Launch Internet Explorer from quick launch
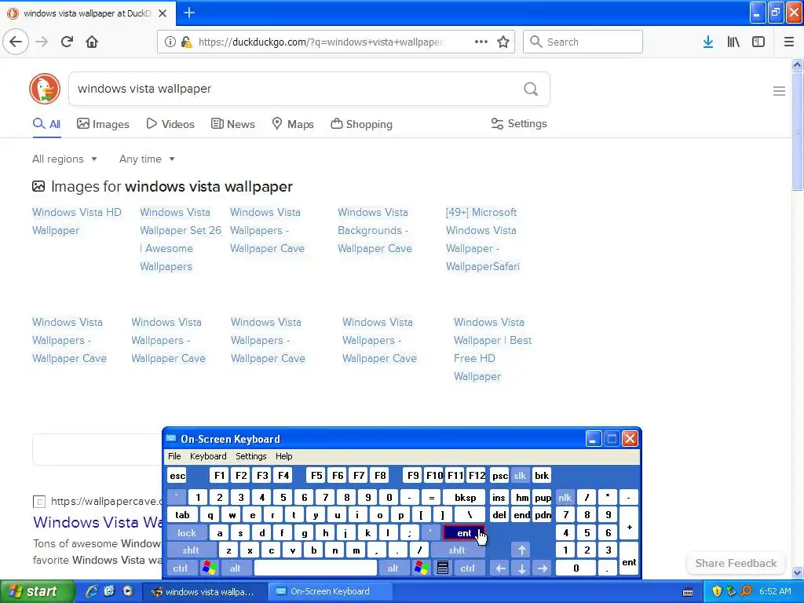The image size is (804, 603). [92, 591]
